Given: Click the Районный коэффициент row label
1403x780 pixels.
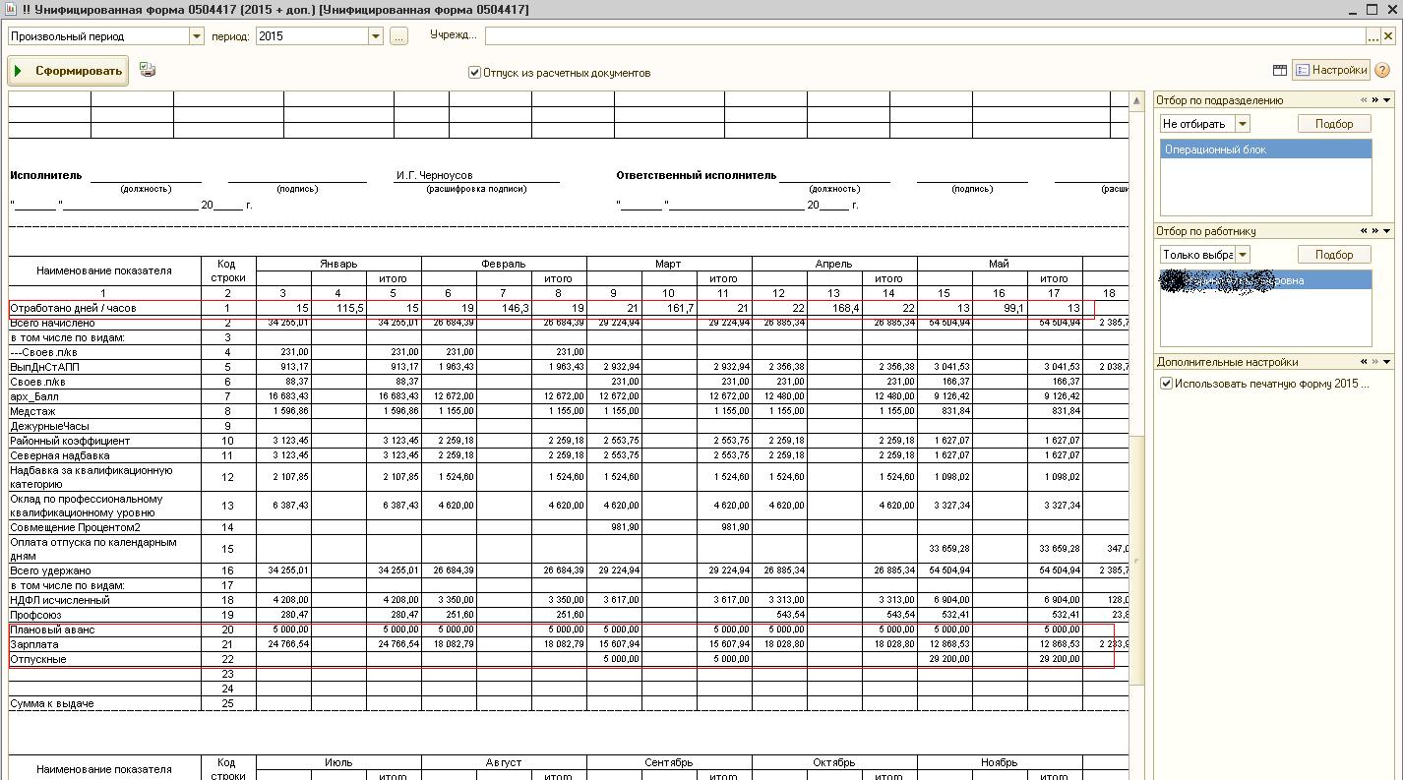Looking at the screenshot, I should (x=70, y=441).
